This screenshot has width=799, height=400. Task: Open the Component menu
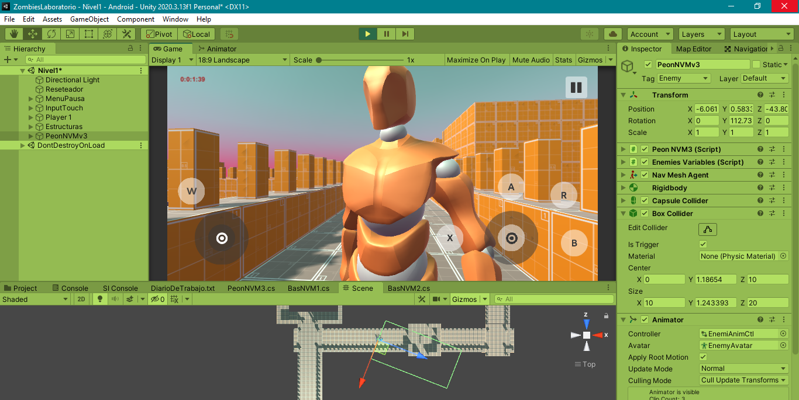coord(136,19)
